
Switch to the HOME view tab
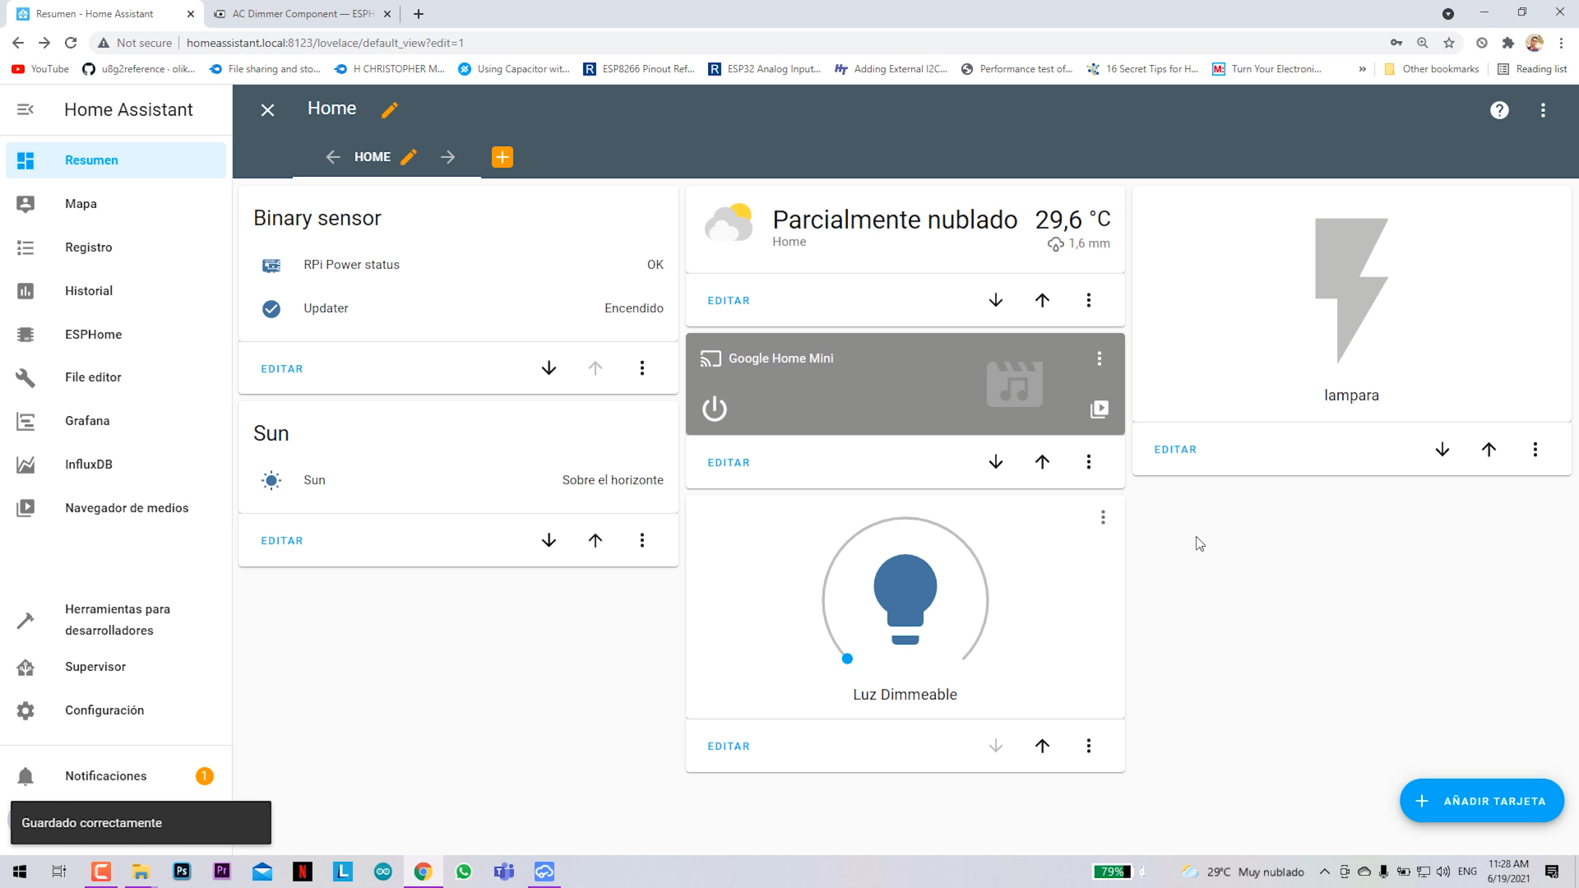373,156
